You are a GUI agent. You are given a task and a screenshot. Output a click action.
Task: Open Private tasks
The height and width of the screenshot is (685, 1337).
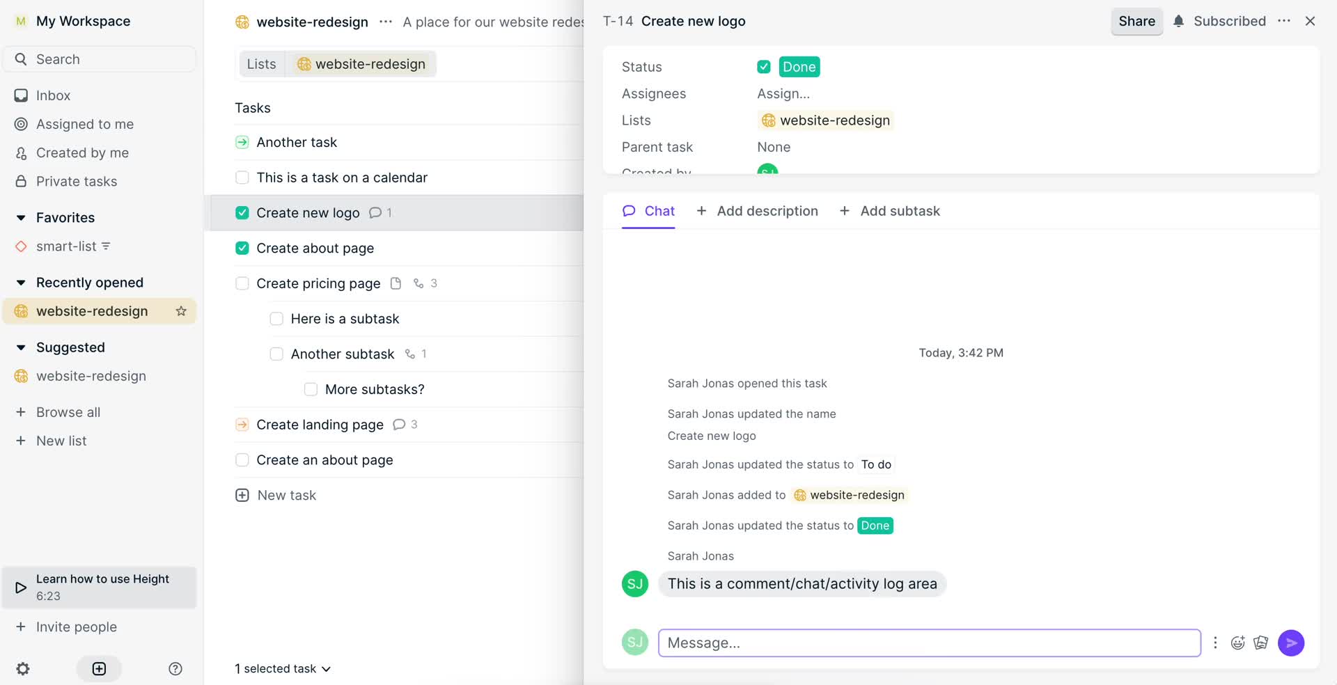point(76,181)
